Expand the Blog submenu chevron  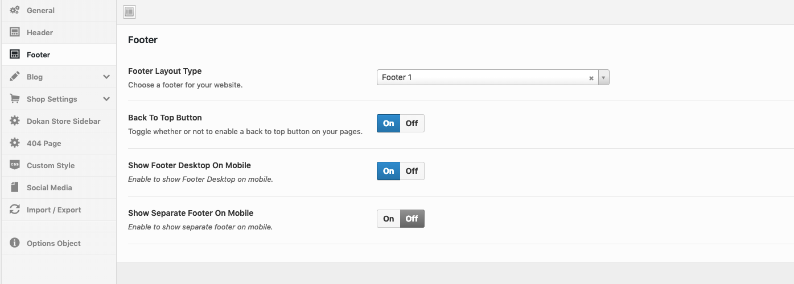point(106,77)
